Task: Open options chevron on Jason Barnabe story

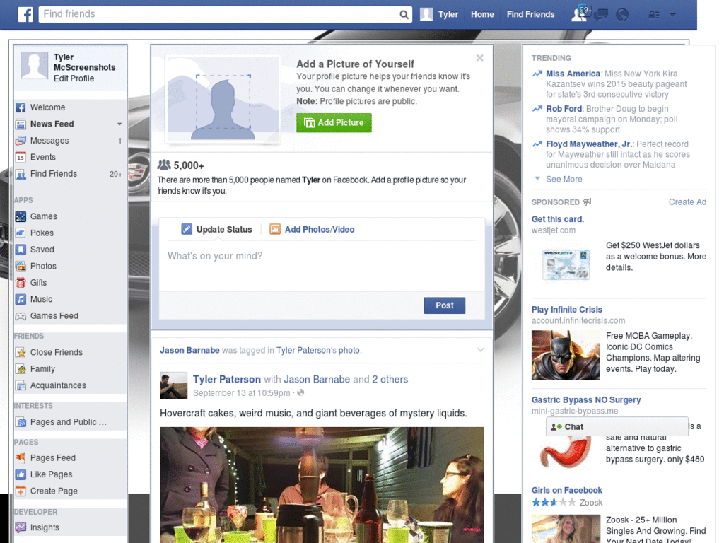Action: (x=480, y=351)
